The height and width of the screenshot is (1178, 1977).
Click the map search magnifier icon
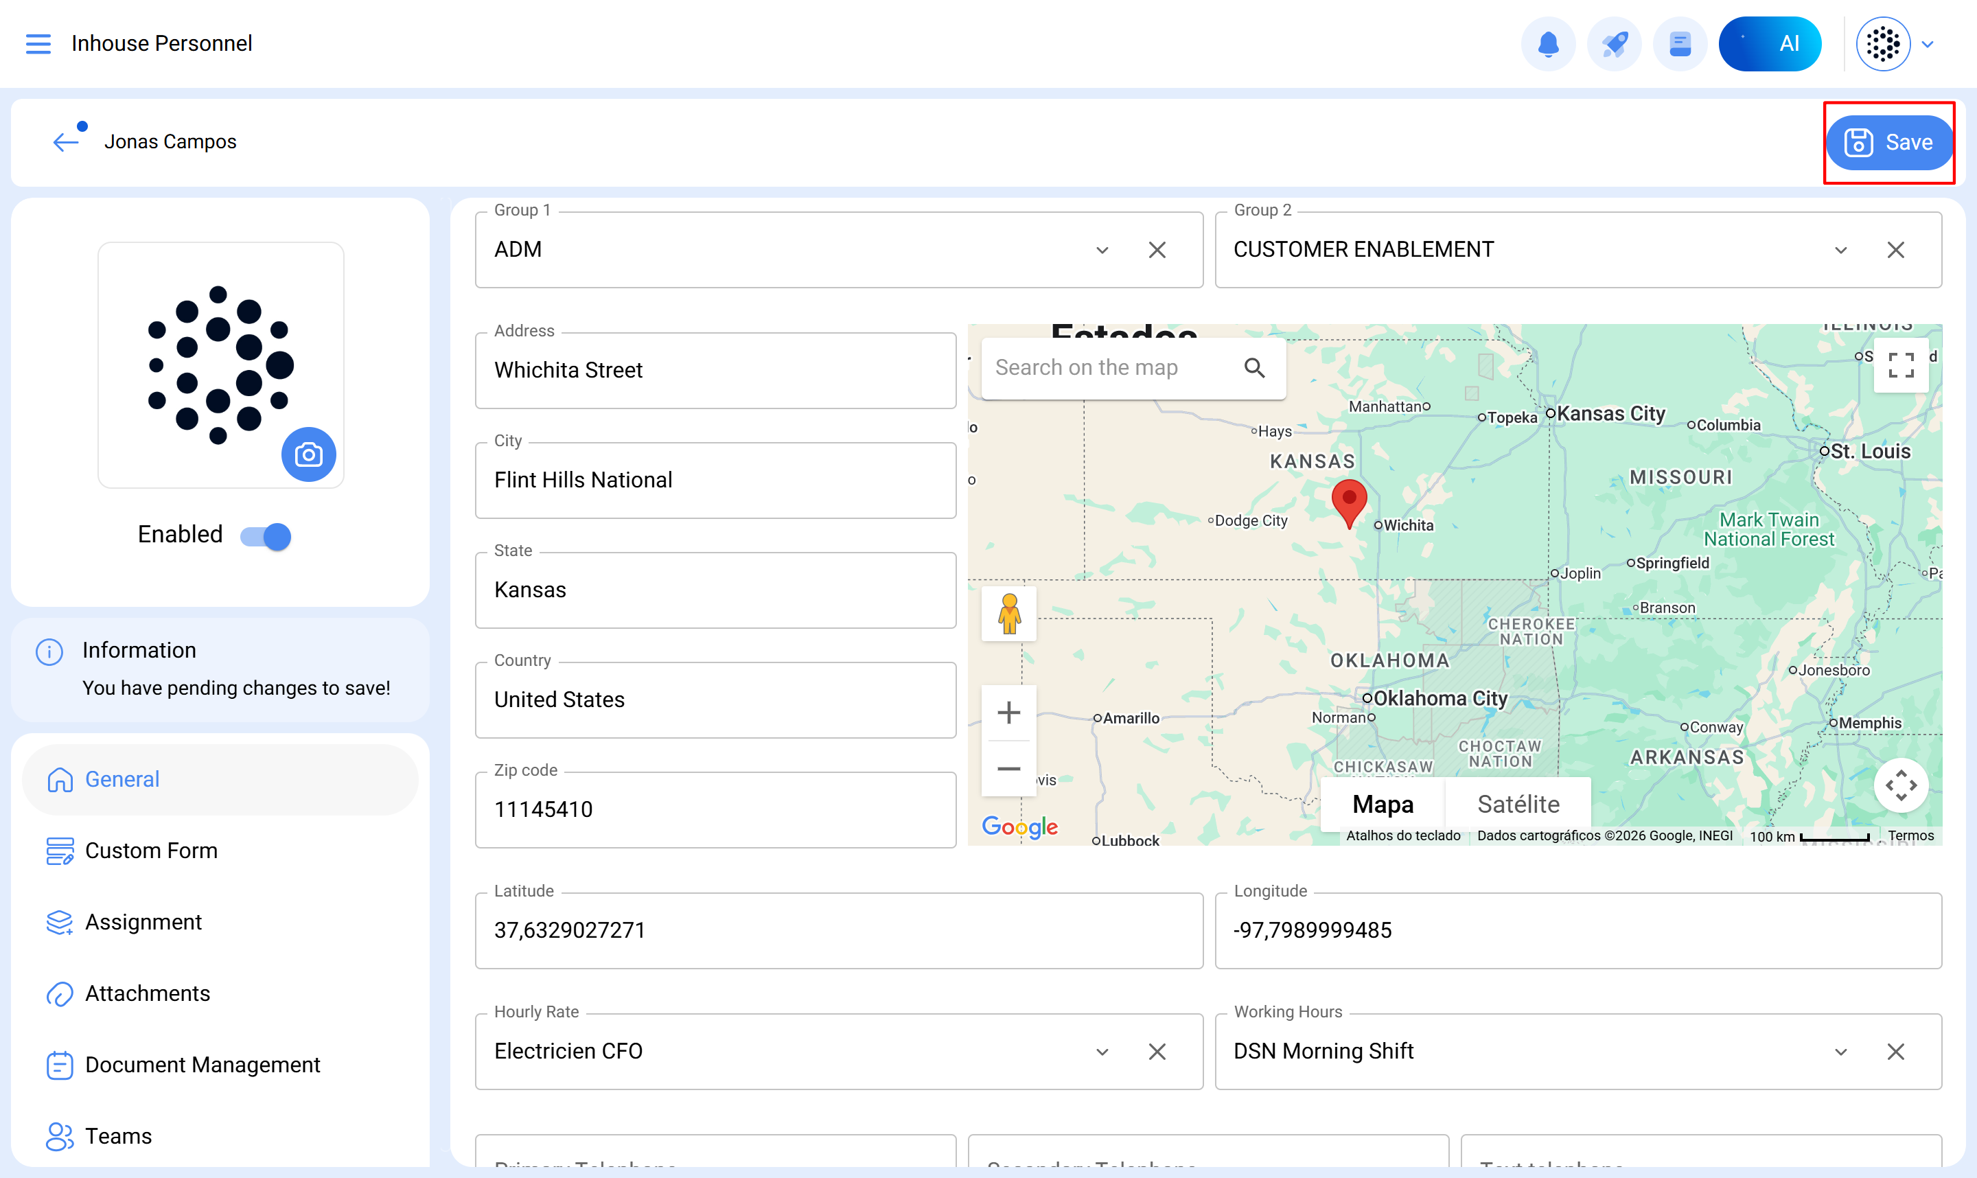click(1254, 367)
